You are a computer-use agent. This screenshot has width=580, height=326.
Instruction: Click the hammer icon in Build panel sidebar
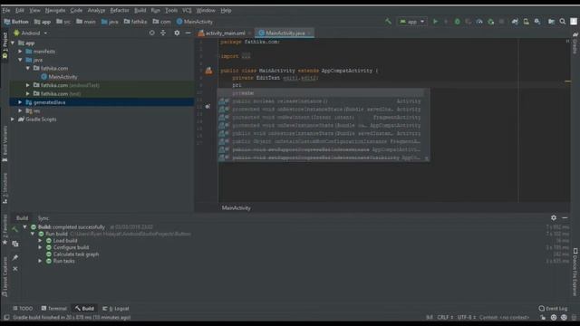click(14, 229)
